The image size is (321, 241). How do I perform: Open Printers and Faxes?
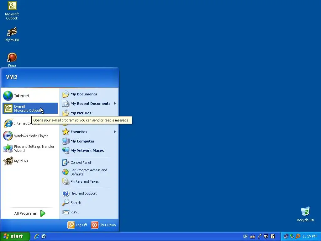tap(89, 182)
